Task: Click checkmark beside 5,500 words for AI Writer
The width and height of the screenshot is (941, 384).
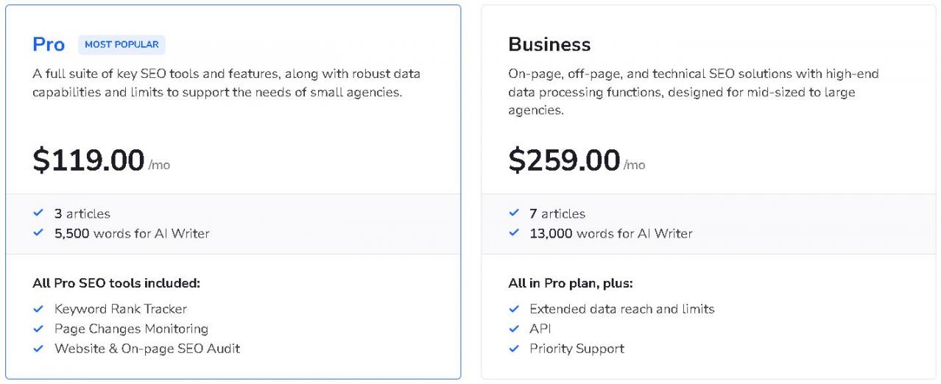Action: tap(38, 233)
